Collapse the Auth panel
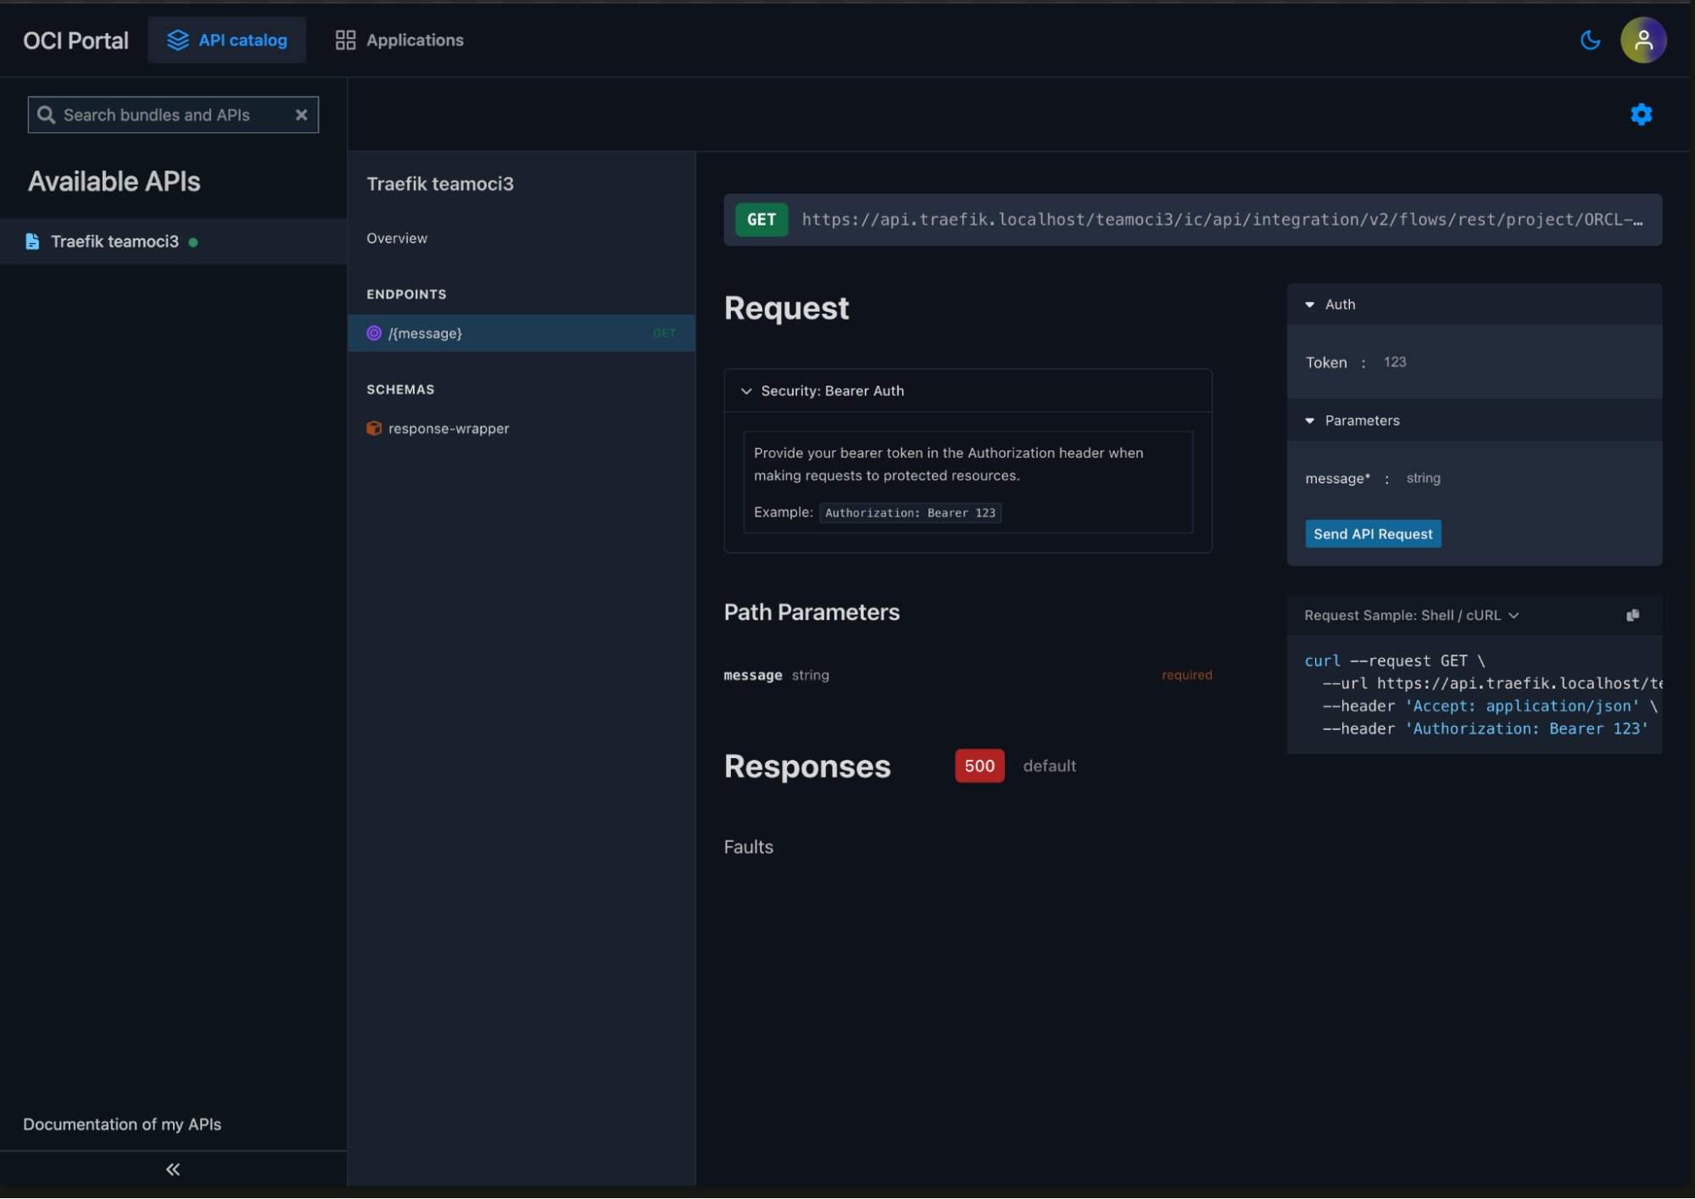Screen dimensions: 1695x1199 [x=1474, y=304]
